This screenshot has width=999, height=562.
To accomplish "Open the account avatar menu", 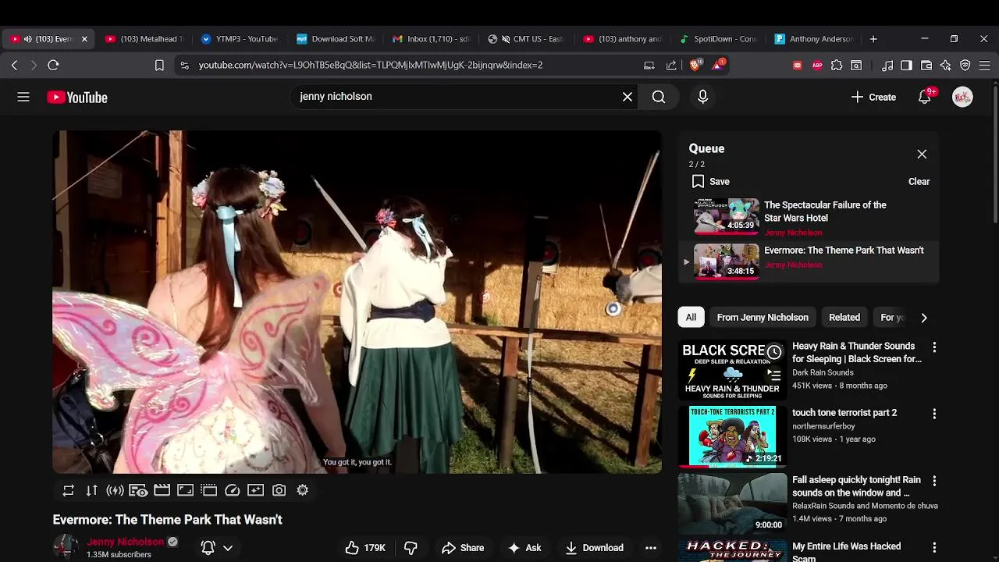I will point(962,97).
